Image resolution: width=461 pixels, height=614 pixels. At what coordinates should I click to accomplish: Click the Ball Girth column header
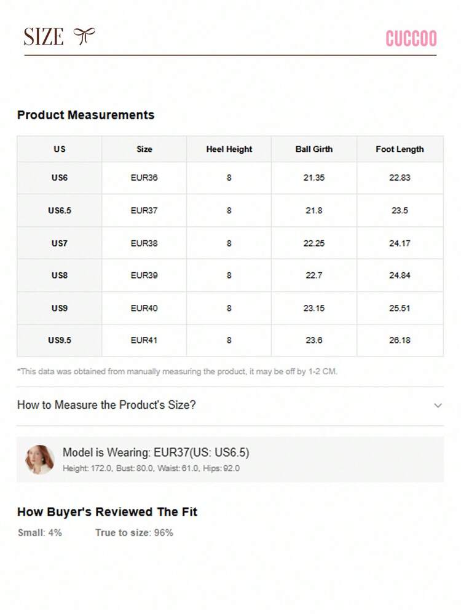point(313,149)
